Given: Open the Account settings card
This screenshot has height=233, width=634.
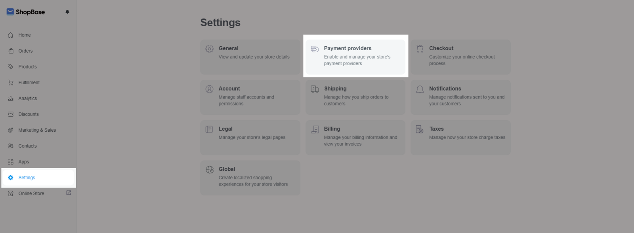Looking at the screenshot, I should (x=250, y=97).
